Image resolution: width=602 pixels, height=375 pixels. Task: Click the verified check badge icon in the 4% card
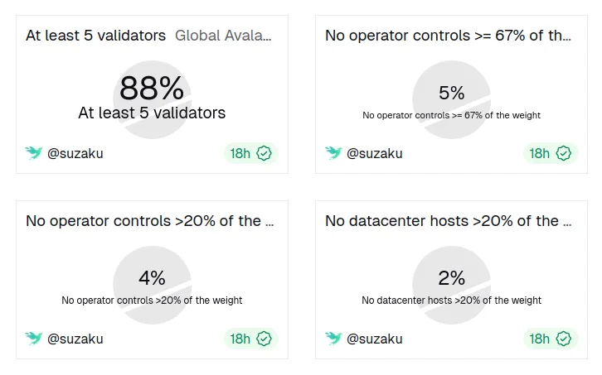tap(265, 339)
